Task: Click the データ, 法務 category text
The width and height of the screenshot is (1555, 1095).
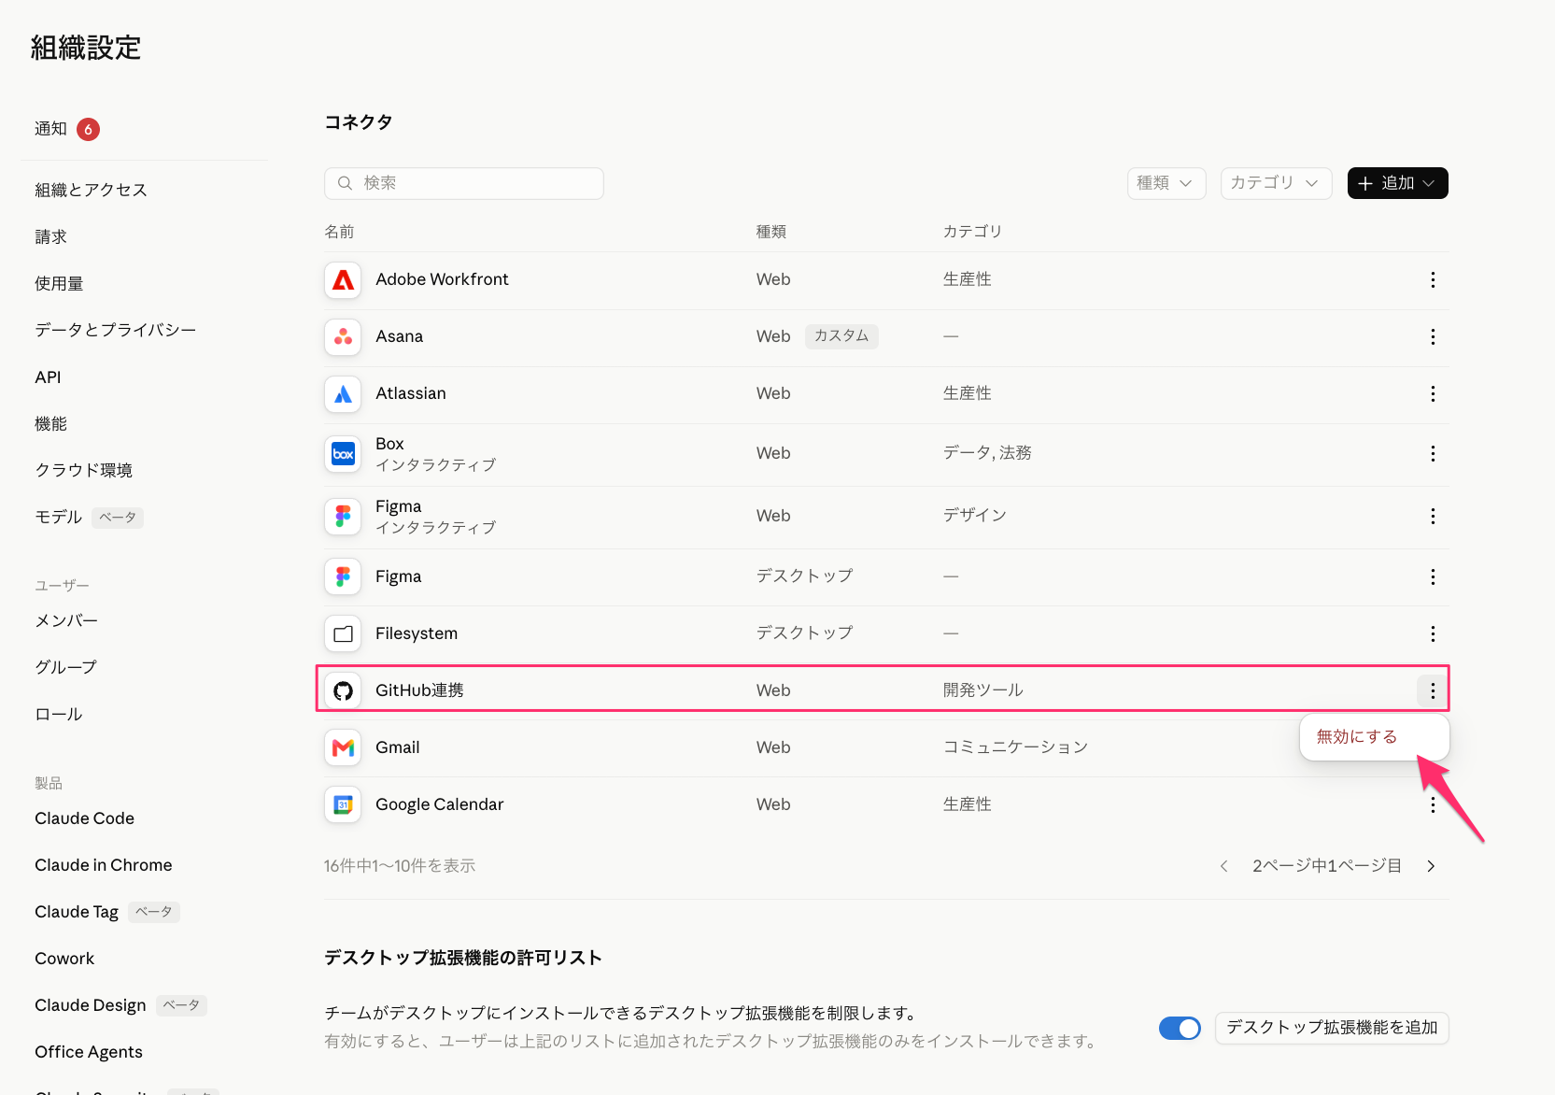Action: point(987,454)
